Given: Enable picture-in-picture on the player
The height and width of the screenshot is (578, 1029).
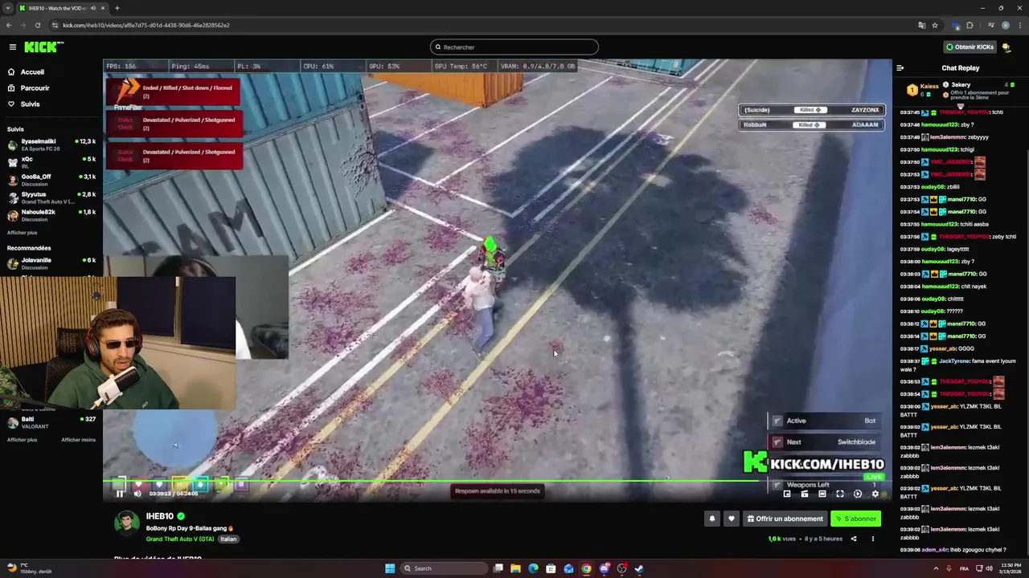Looking at the screenshot, I should click(787, 495).
